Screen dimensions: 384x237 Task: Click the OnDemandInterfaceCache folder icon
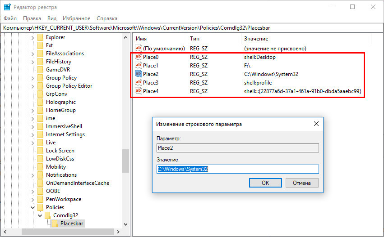(x=41, y=183)
